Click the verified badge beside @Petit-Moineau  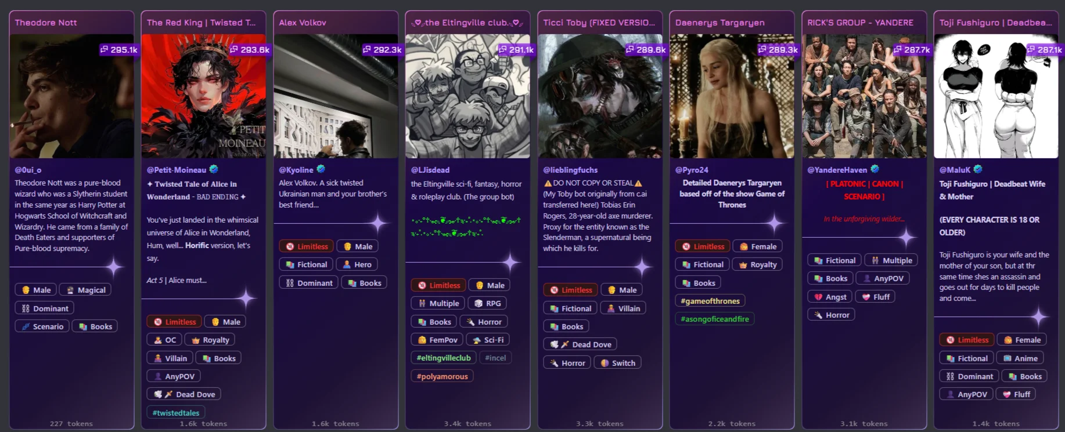point(214,169)
